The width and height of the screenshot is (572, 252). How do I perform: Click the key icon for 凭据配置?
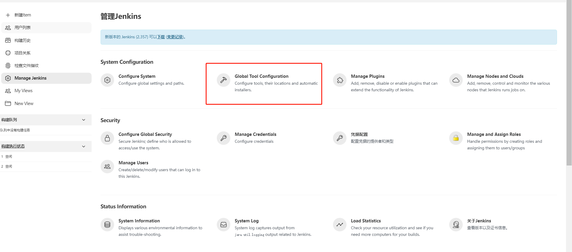pos(340,138)
